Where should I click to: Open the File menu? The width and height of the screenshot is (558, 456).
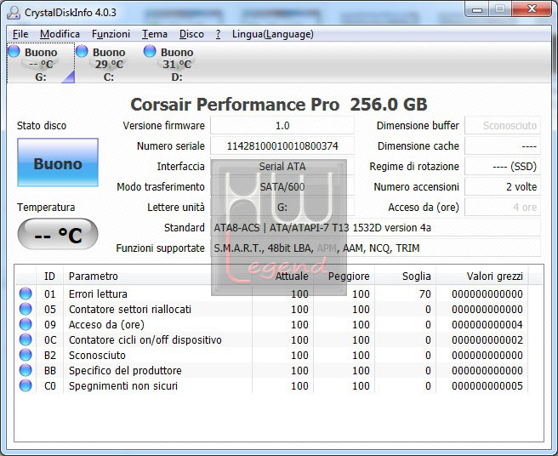point(20,34)
